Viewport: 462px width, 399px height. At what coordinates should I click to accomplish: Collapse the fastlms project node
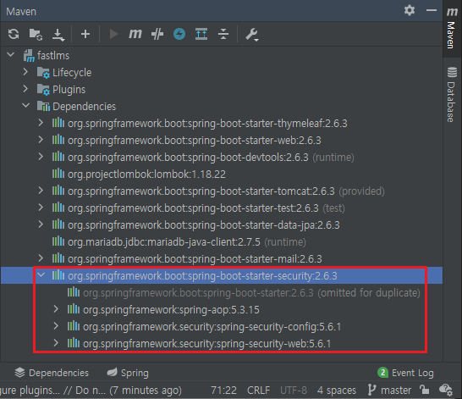coord(11,55)
